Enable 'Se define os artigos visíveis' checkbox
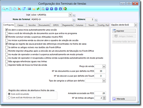Image resolution: width=143 pixels, height=108 pixels. [x=7, y=47]
